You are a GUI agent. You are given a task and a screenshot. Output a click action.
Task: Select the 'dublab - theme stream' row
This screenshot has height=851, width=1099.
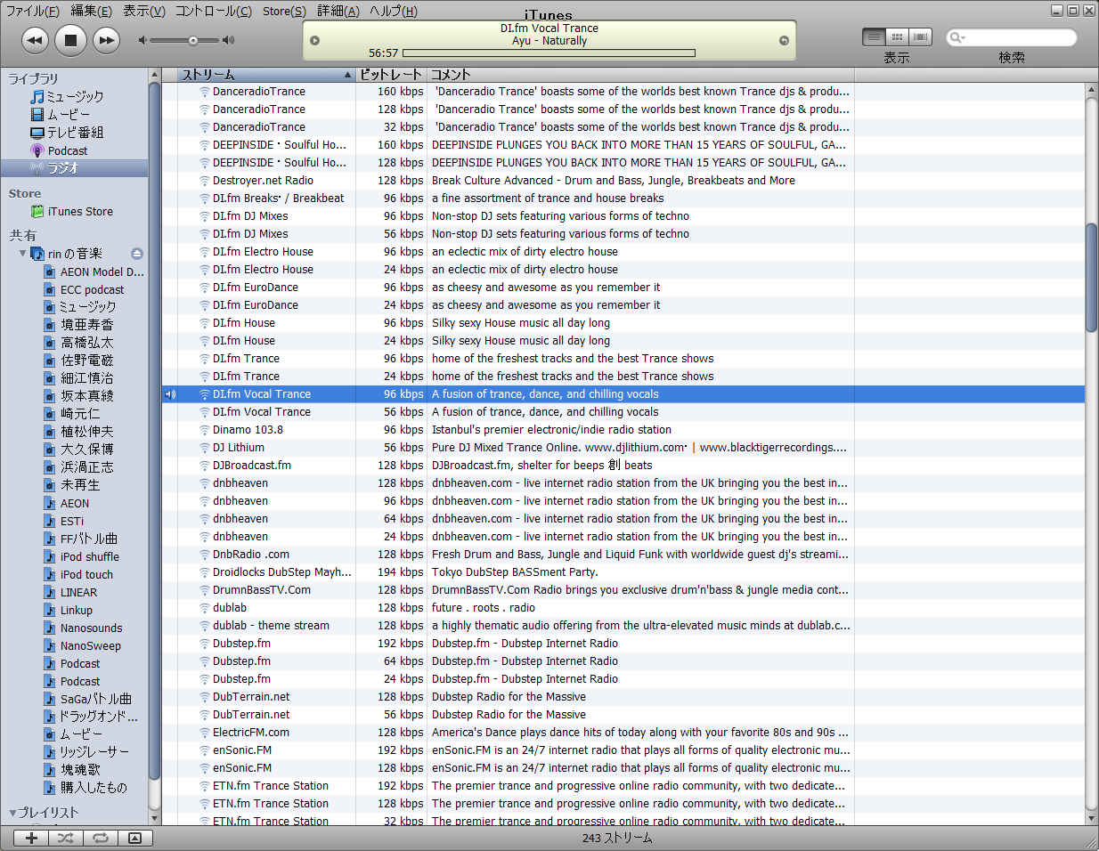point(623,626)
